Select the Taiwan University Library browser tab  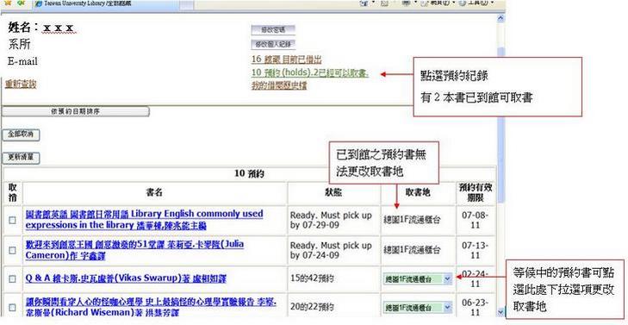[x=106, y=4]
